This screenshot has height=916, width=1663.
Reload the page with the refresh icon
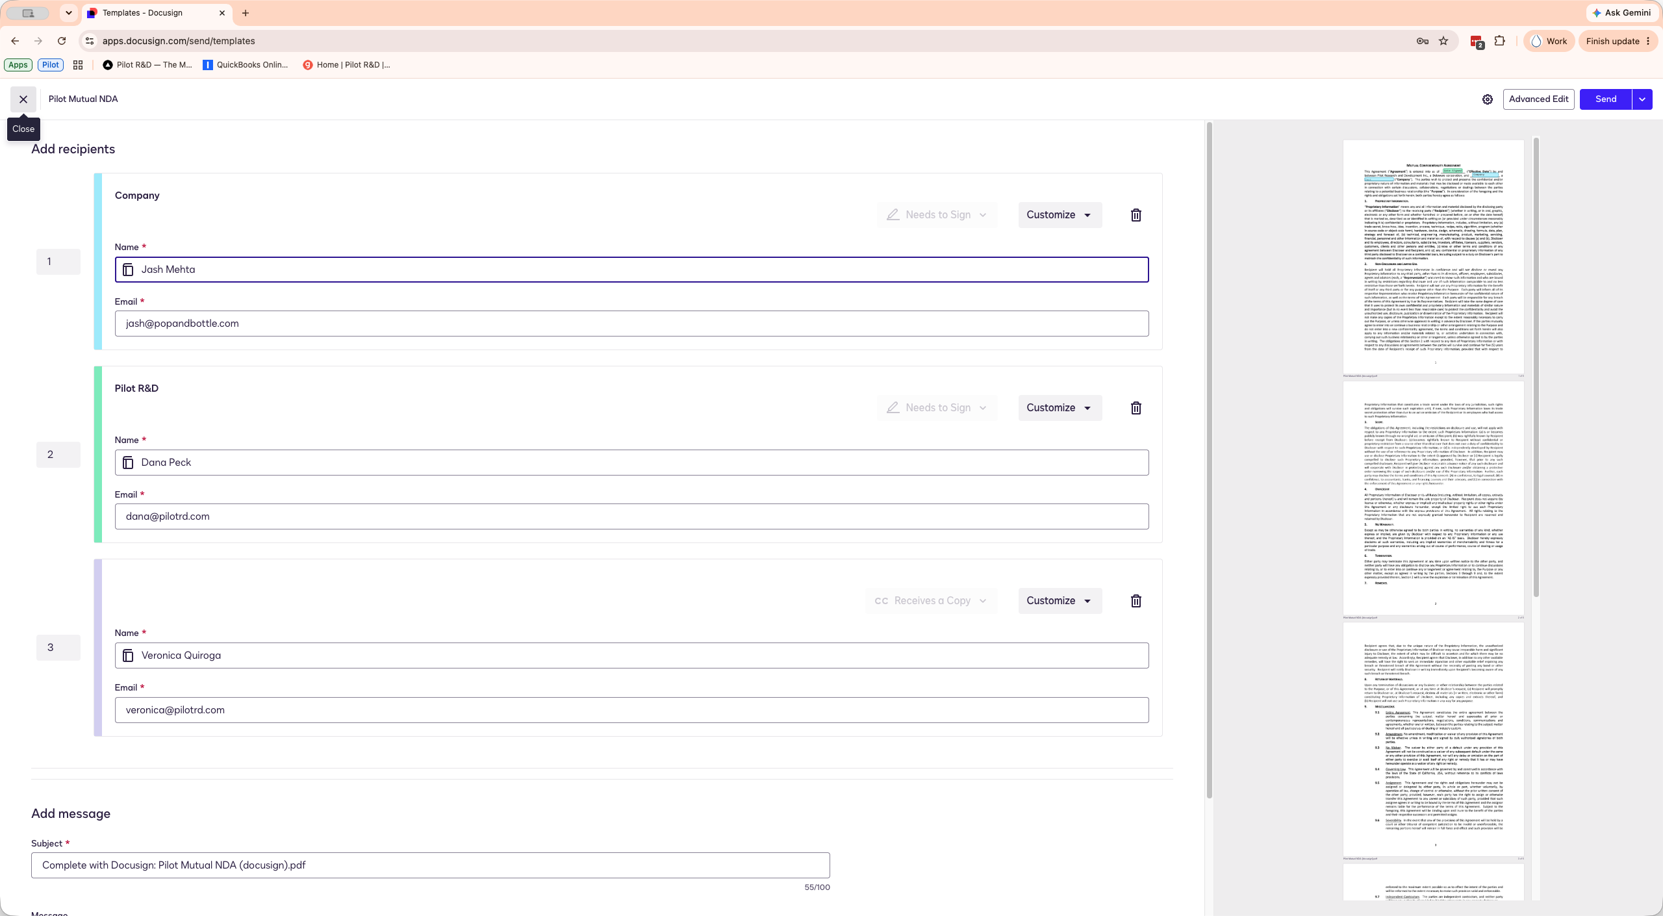pyautogui.click(x=62, y=41)
